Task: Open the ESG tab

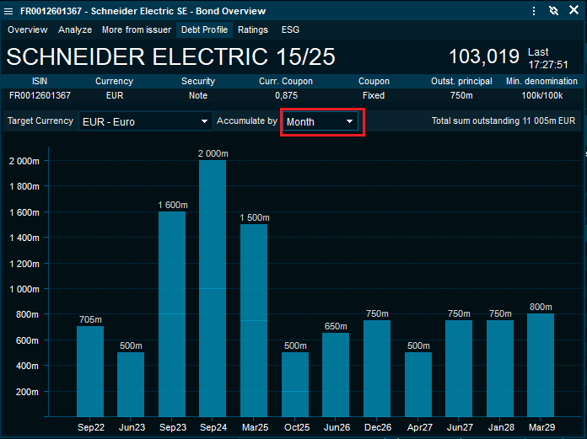Action: point(290,29)
